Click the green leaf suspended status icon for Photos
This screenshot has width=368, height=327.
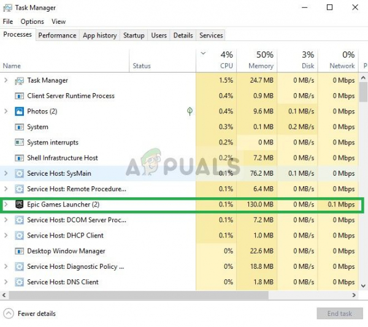[190, 111]
